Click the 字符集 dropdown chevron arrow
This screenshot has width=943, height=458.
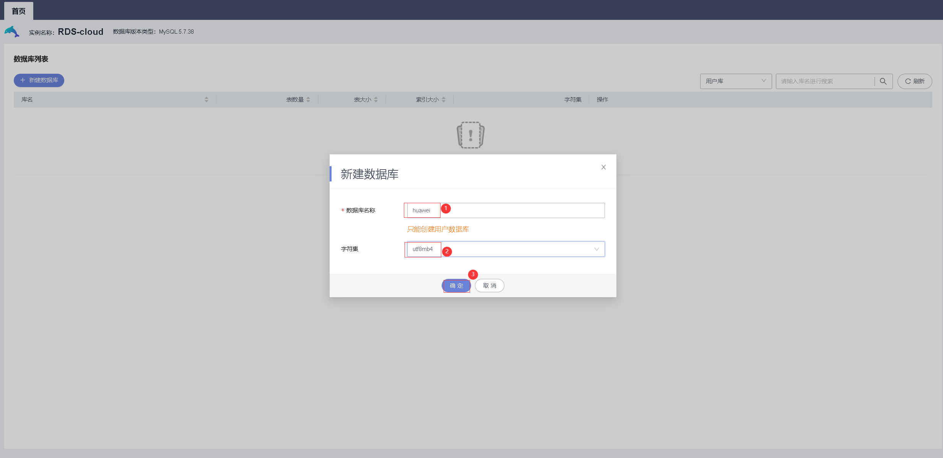[596, 249]
